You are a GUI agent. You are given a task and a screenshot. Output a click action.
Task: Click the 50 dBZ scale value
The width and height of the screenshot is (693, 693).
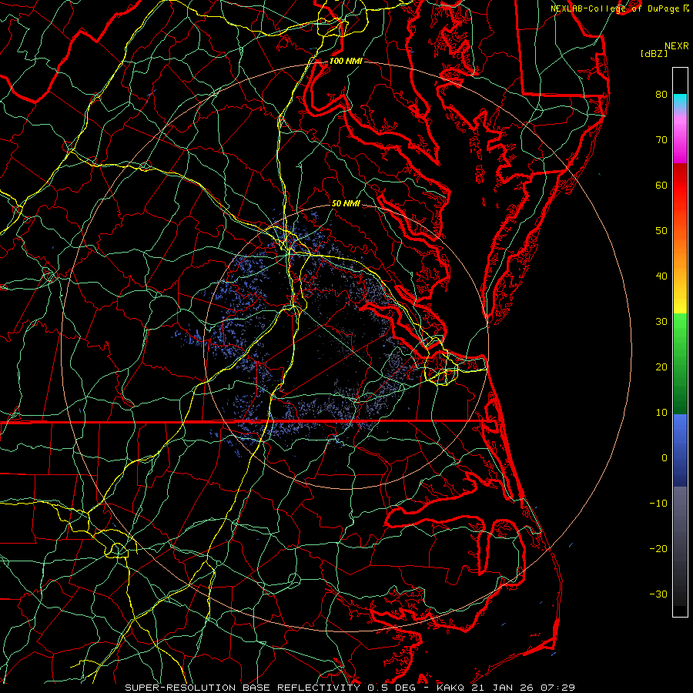click(x=661, y=231)
